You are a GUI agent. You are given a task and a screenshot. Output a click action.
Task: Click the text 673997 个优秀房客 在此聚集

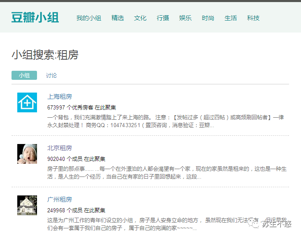click(81, 107)
